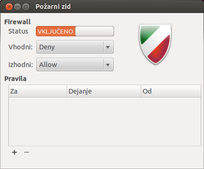This screenshot has width=204, height=169.
Task: Open the Izhodni combo box showing Allow
Action: point(75,65)
